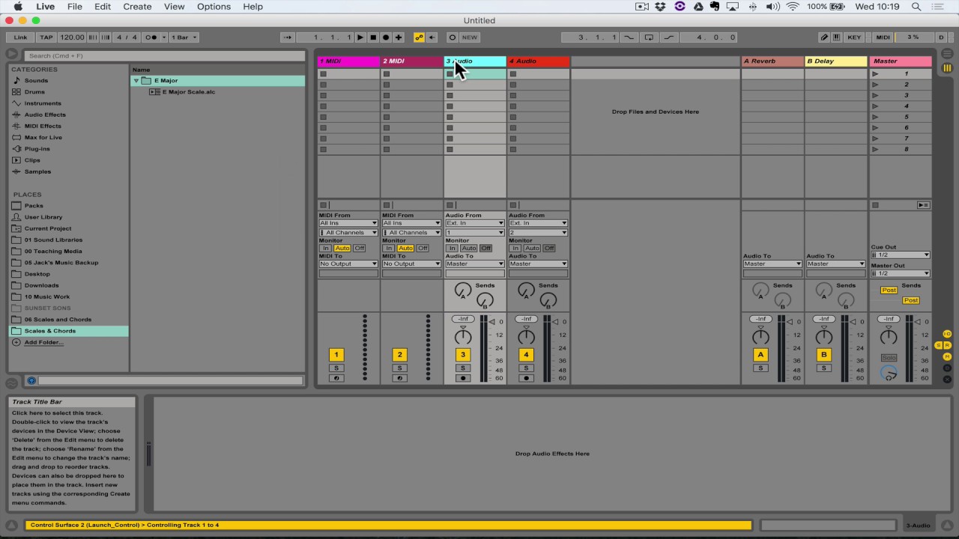Solo track 2 MIDI

[x=399, y=368]
